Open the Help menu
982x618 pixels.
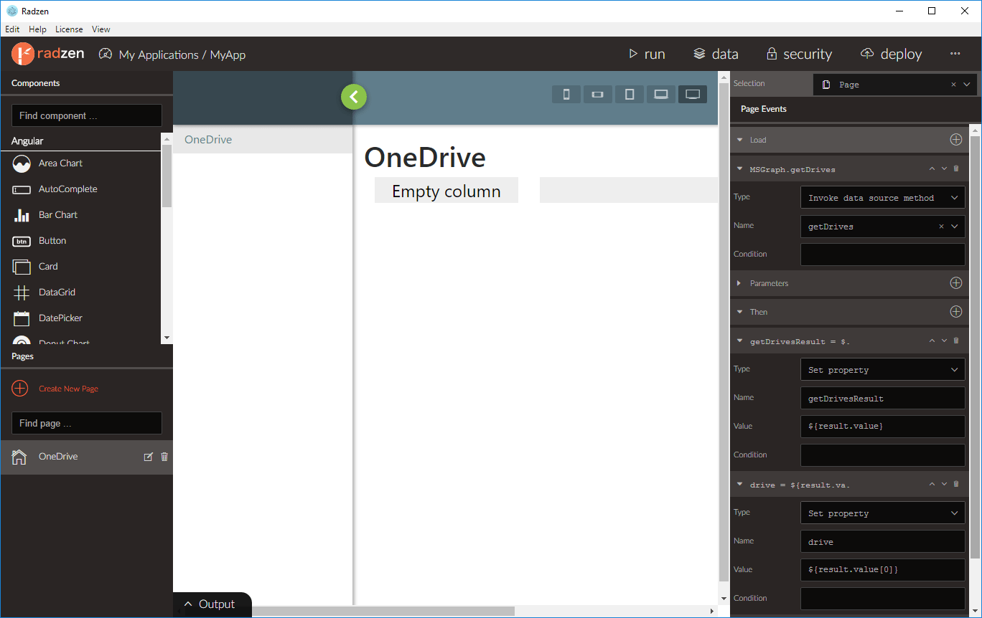tap(37, 29)
